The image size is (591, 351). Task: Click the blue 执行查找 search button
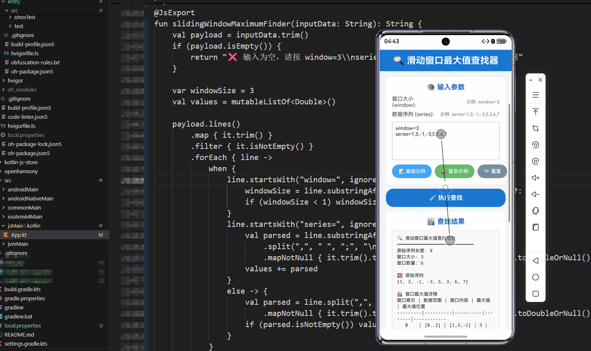pyautogui.click(x=446, y=198)
